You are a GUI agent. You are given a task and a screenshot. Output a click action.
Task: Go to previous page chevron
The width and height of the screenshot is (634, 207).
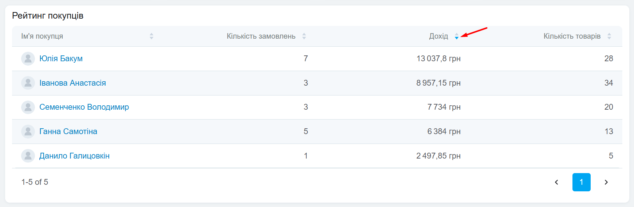(556, 182)
